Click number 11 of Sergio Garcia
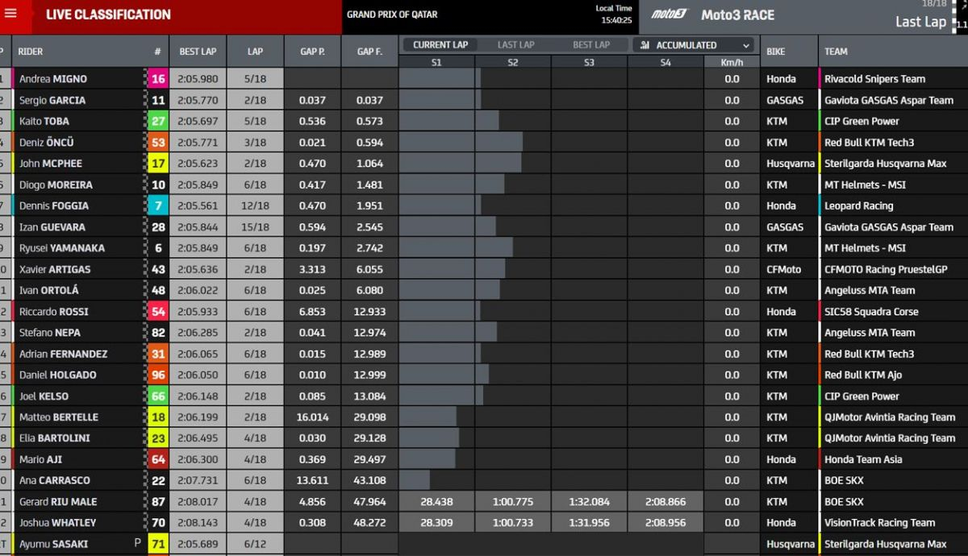Screen dimensions: 968x556 (x=158, y=100)
